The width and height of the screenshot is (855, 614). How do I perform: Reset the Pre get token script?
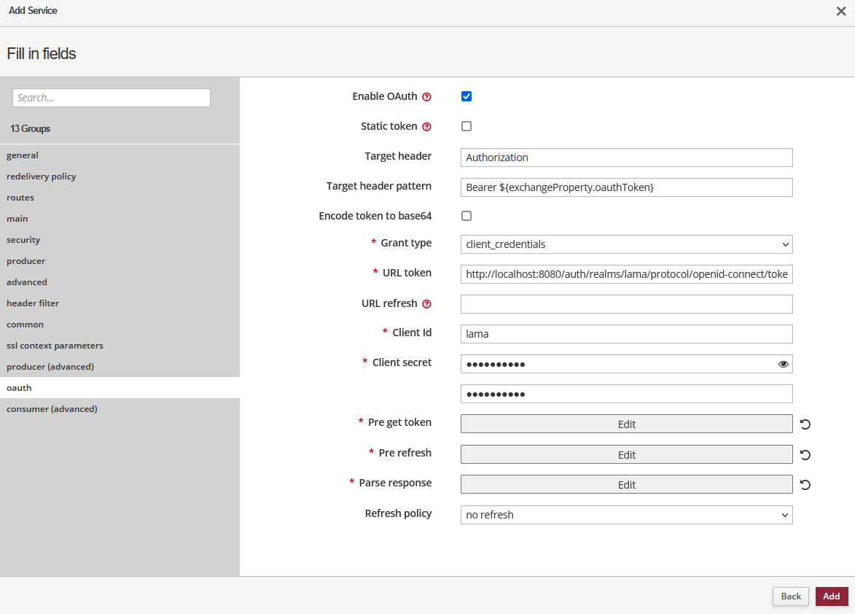point(805,423)
